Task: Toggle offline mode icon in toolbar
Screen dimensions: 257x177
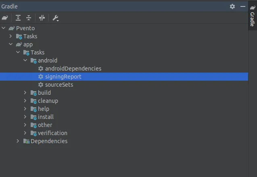Action: pos(42,18)
